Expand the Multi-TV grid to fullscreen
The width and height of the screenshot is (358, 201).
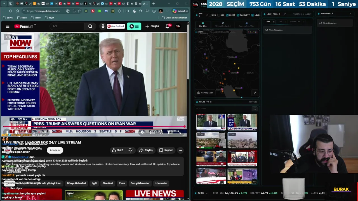pyautogui.click(x=255, y=109)
